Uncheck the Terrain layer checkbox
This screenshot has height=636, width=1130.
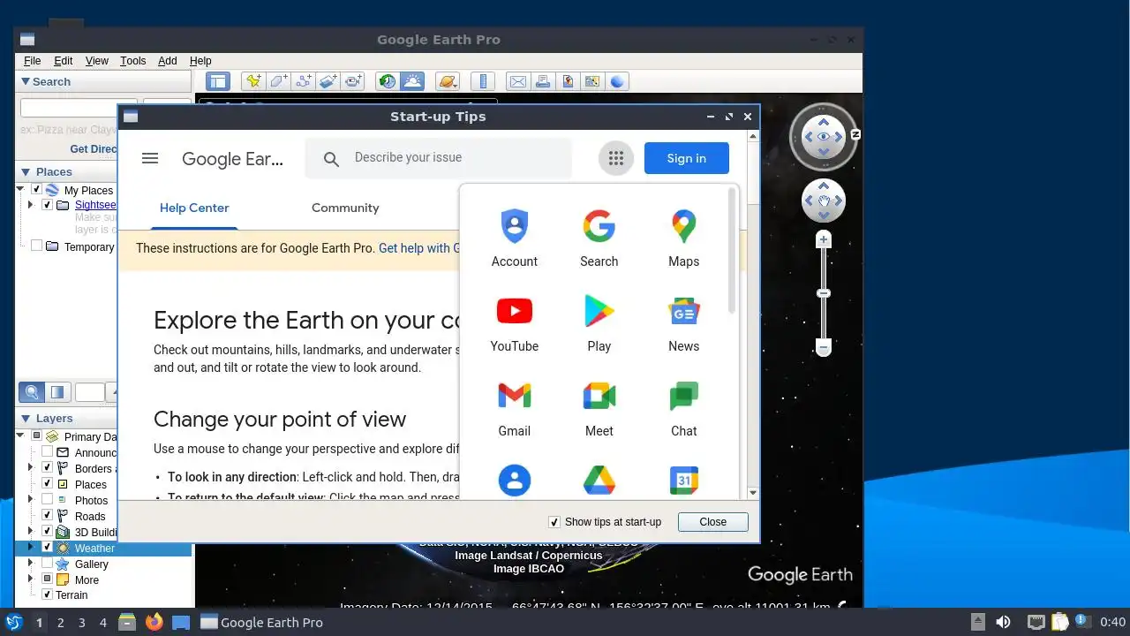[x=47, y=594]
